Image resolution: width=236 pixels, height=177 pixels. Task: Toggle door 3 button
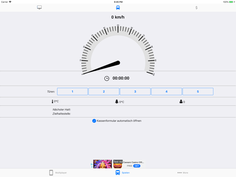[135, 91]
